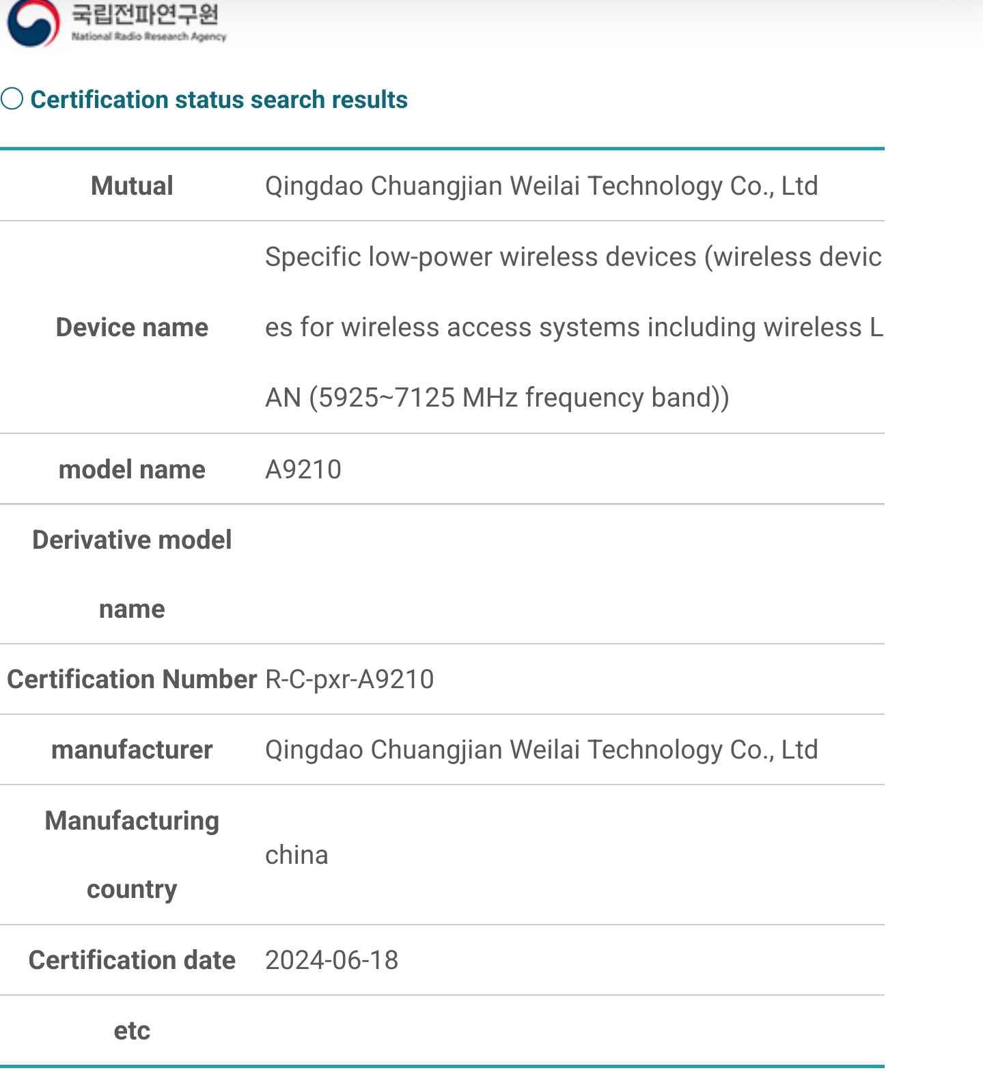Click the National Radio Research Agency emblem
Image resolution: width=983 pixels, height=1077 pixels.
pyautogui.click(x=33, y=23)
